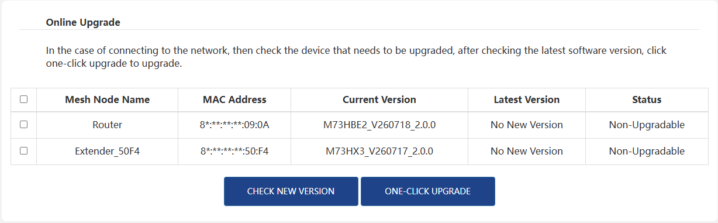Viewport: 718px width, 223px height.
Task: Click the Online Upgrade section heading
Action: coord(83,23)
